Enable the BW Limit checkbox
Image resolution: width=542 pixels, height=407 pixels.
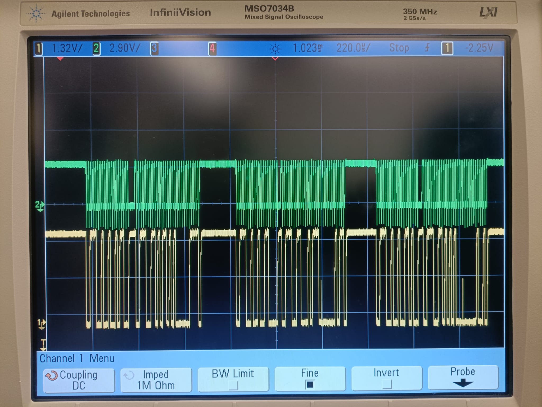point(233,385)
